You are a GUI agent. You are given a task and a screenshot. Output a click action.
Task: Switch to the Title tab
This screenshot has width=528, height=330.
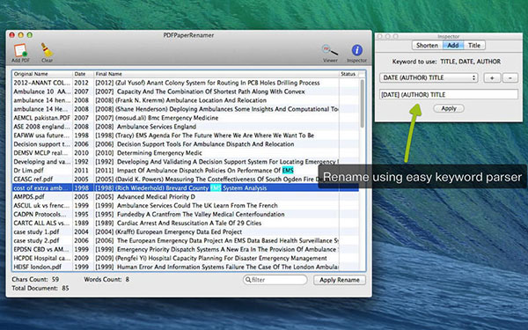point(474,45)
